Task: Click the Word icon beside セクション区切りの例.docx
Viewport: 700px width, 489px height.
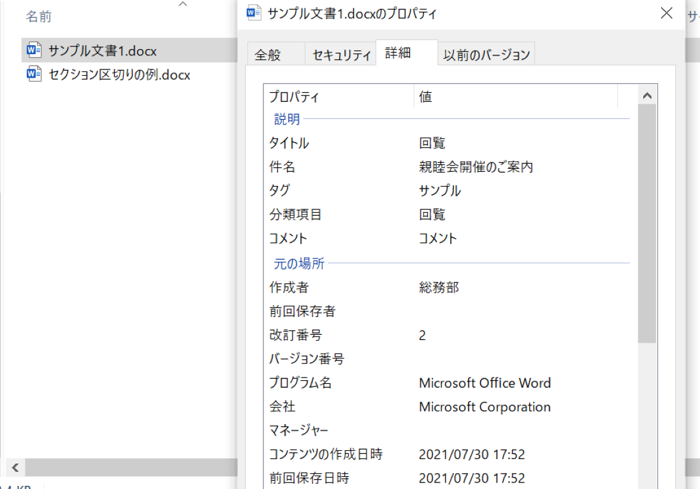Action: pos(33,74)
